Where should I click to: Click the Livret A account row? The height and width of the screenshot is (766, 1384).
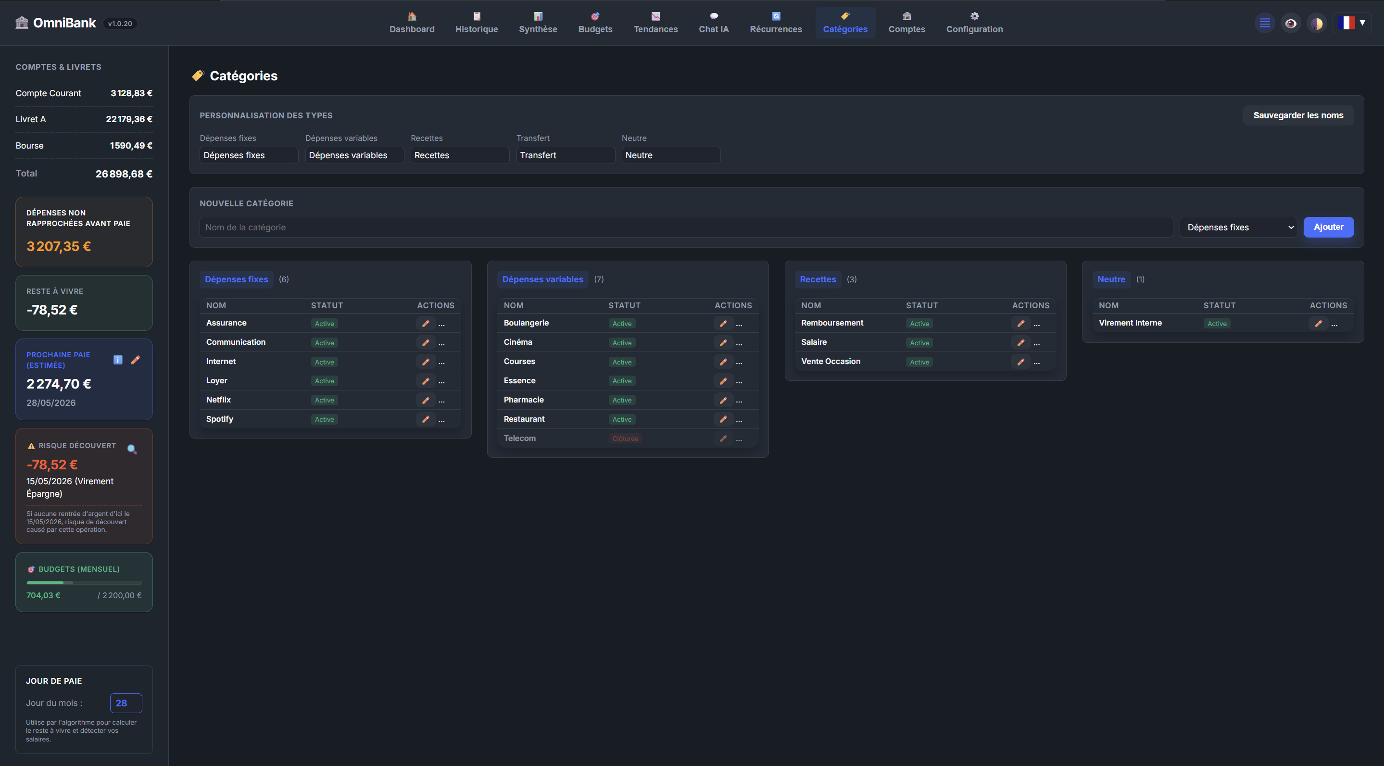84,119
